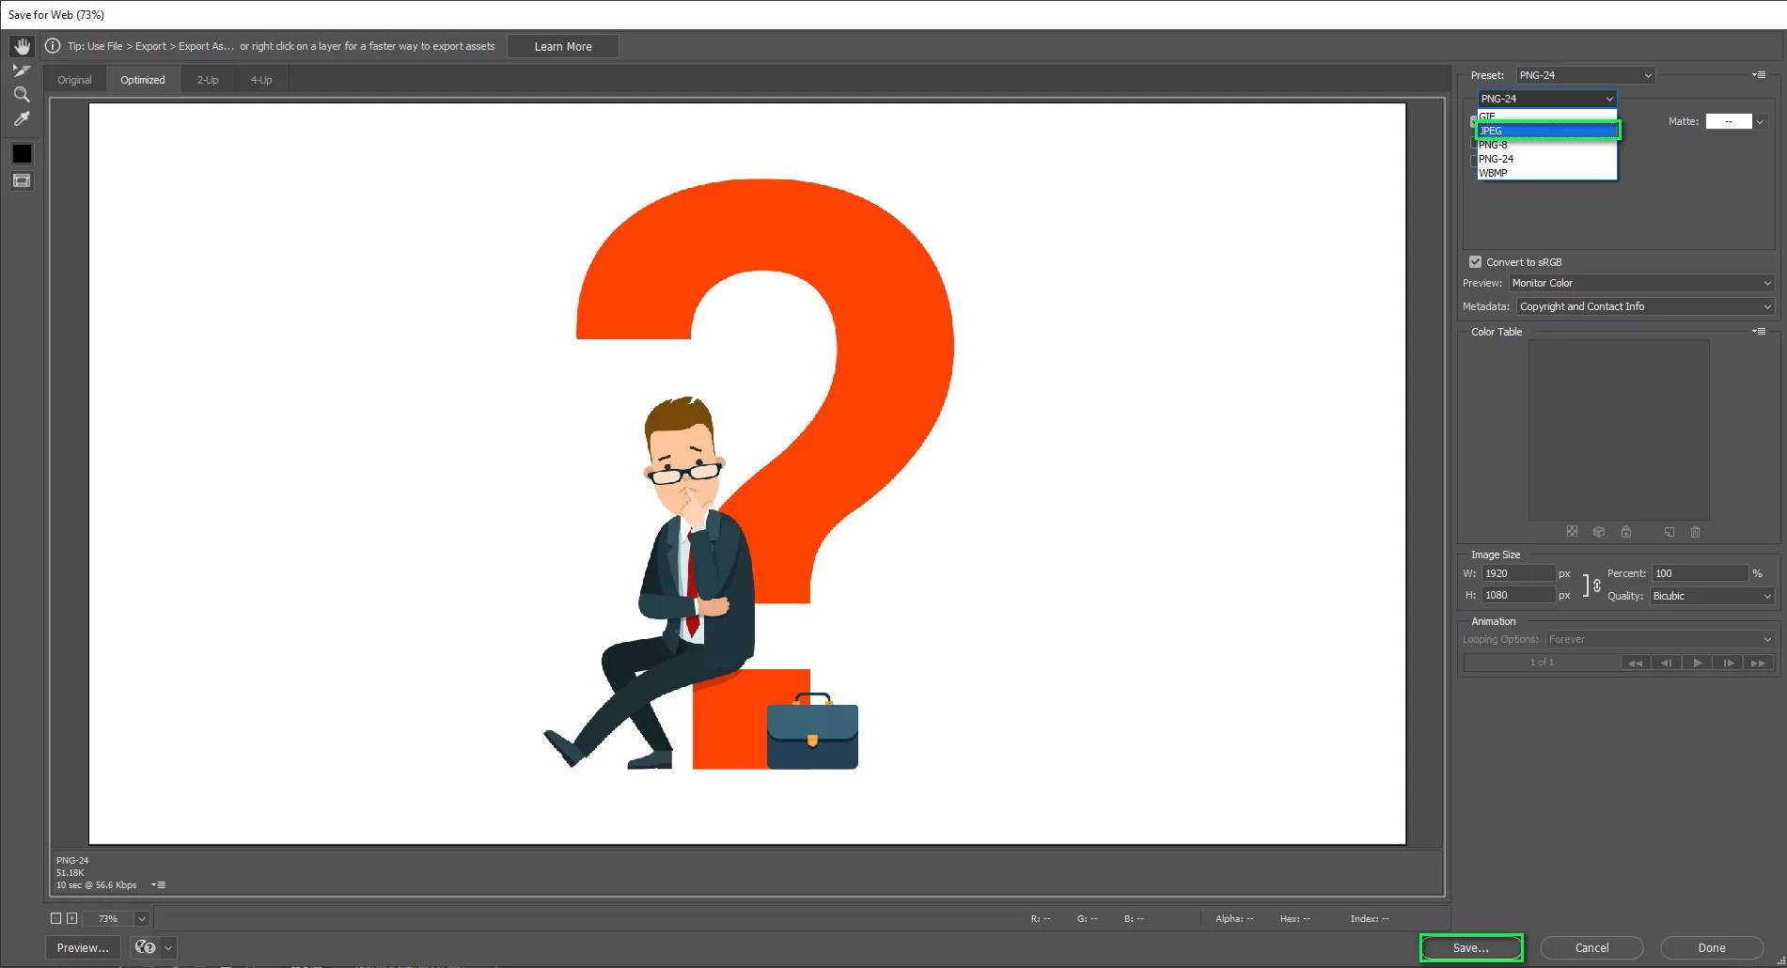Open the Metadata dropdown

click(x=1645, y=306)
